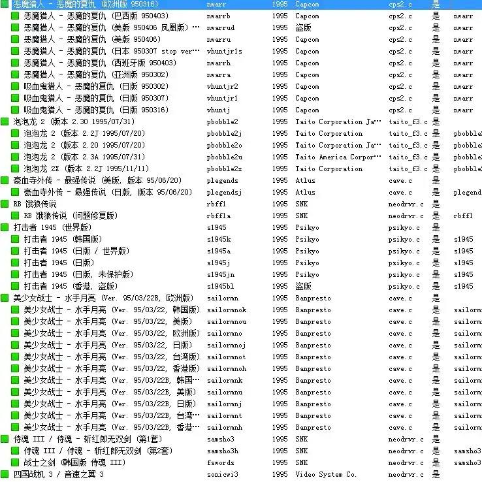Select game title 泡泡龙 2 (版本 2.30 1995/07/31)
The height and width of the screenshot is (482, 482).
[74, 121]
